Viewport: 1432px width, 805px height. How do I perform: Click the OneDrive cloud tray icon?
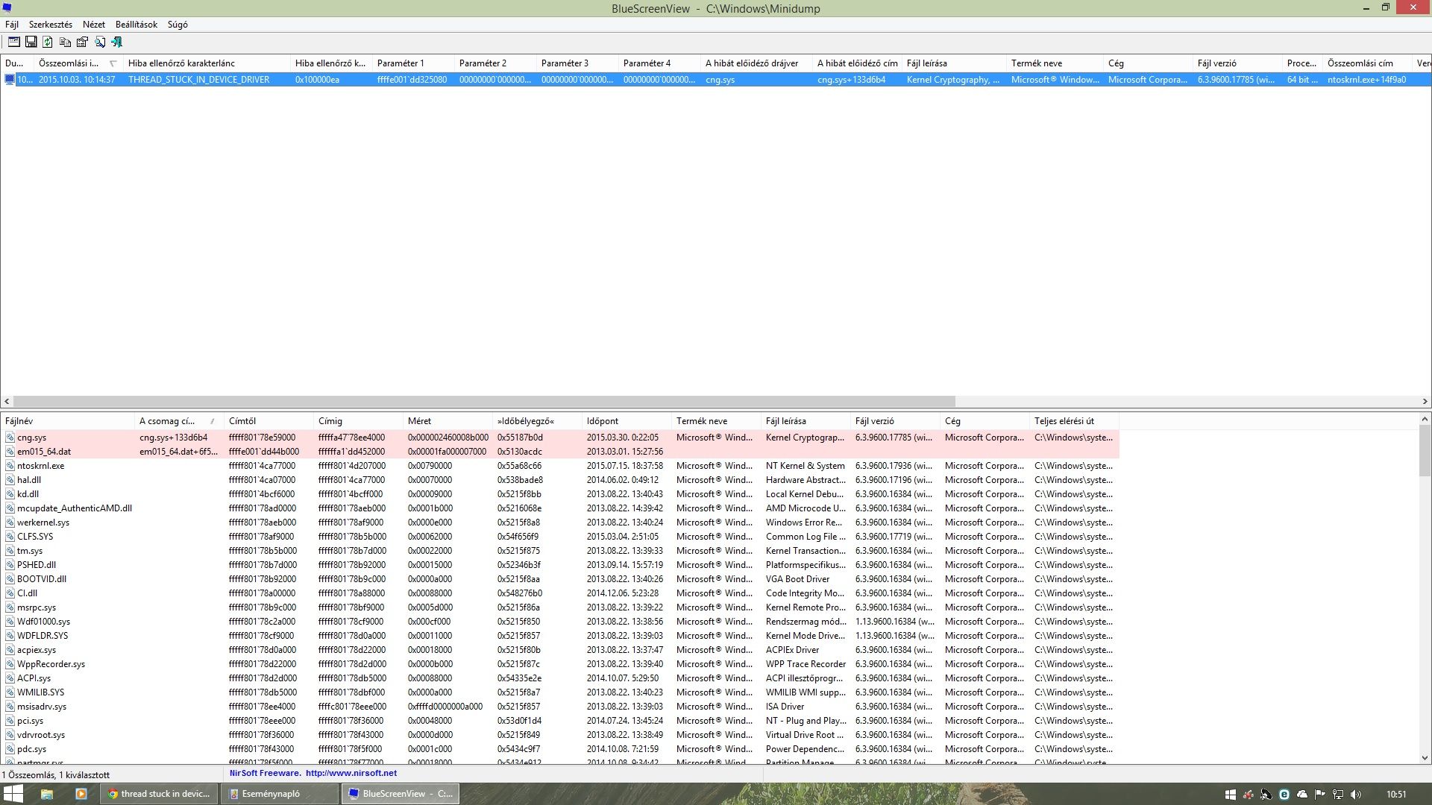pos(1302,795)
